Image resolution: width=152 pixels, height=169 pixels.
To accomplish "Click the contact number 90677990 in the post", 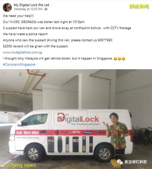I will coord(105,40).
